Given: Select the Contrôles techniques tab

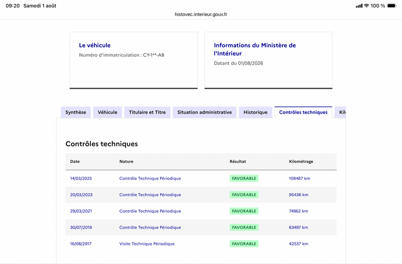Looking at the screenshot, I should [x=304, y=112].
